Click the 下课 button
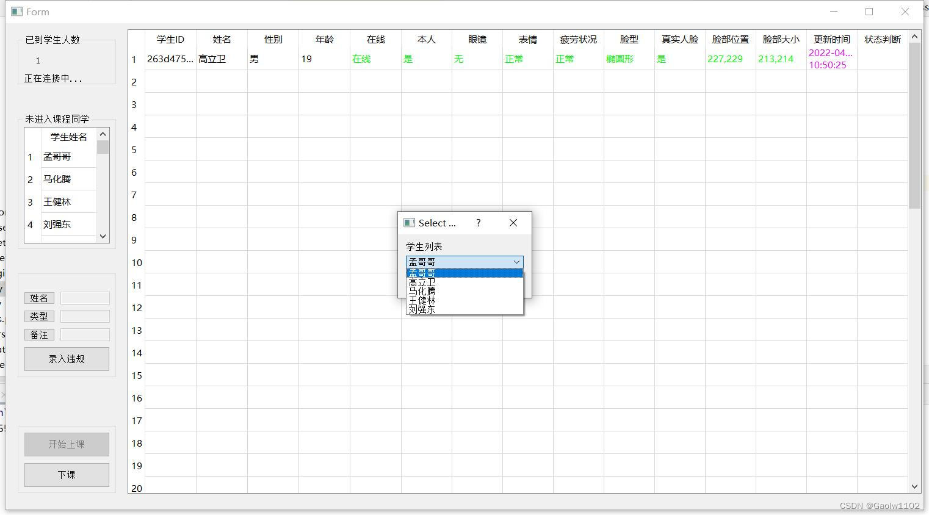929x515 pixels. [67, 475]
